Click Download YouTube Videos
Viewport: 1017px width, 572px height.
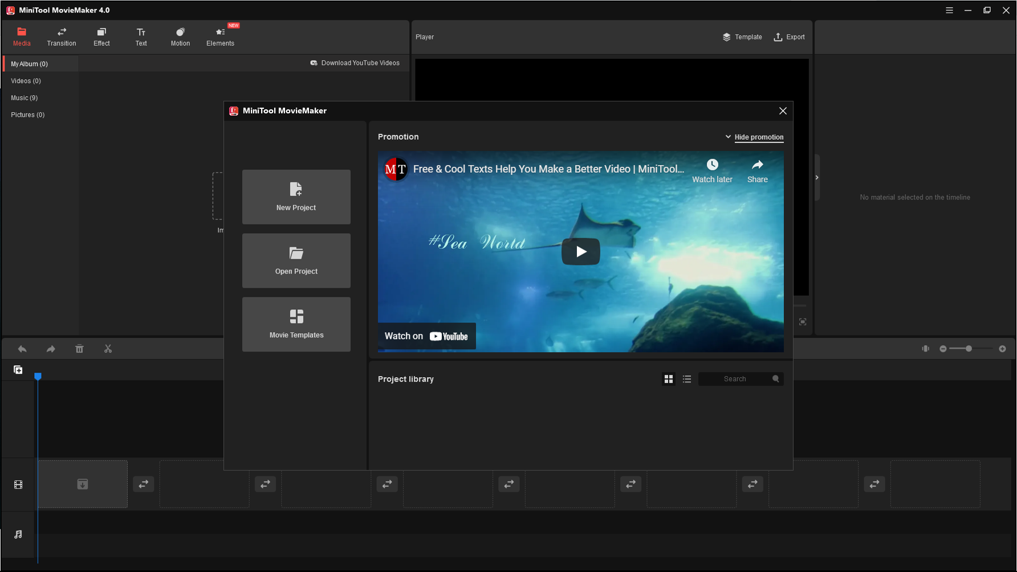355,63
